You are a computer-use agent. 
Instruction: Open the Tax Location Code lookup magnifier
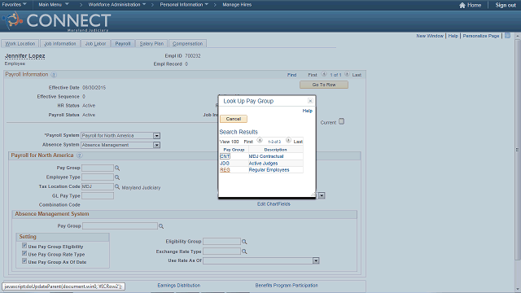[117, 187]
